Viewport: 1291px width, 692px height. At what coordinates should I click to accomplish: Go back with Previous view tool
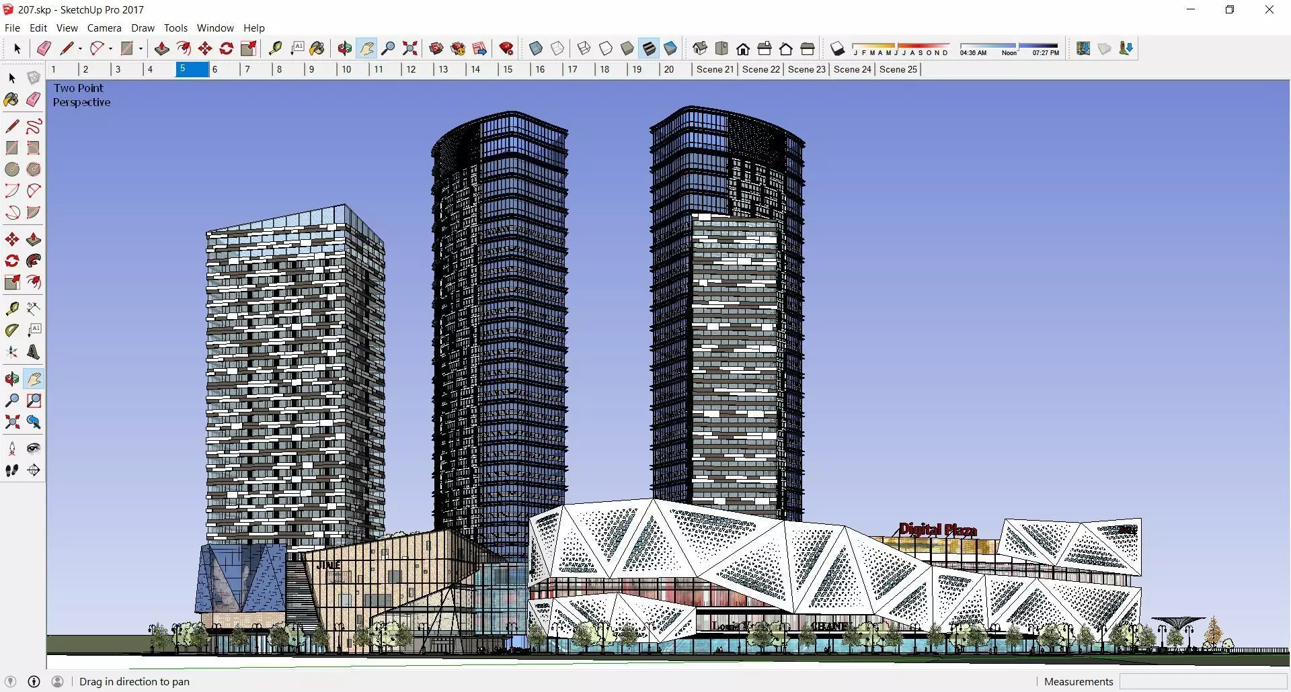click(x=34, y=422)
